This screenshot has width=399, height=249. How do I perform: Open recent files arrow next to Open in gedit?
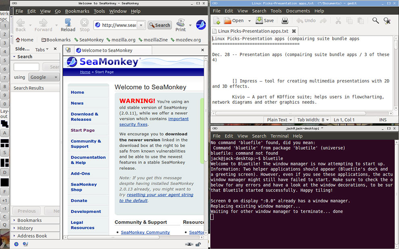(x=249, y=21)
